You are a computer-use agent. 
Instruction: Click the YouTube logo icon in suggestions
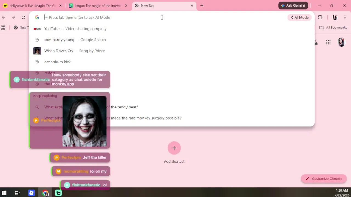pyautogui.click(x=37, y=29)
